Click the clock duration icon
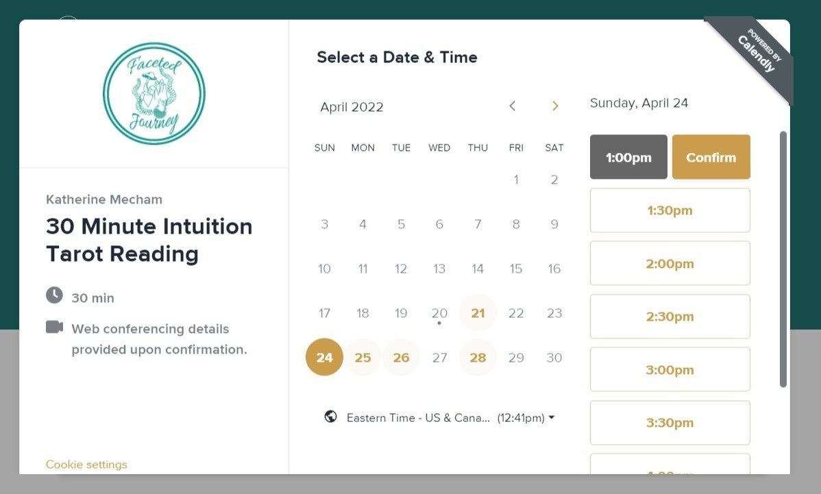Viewport: 821px width, 494px height. point(54,295)
